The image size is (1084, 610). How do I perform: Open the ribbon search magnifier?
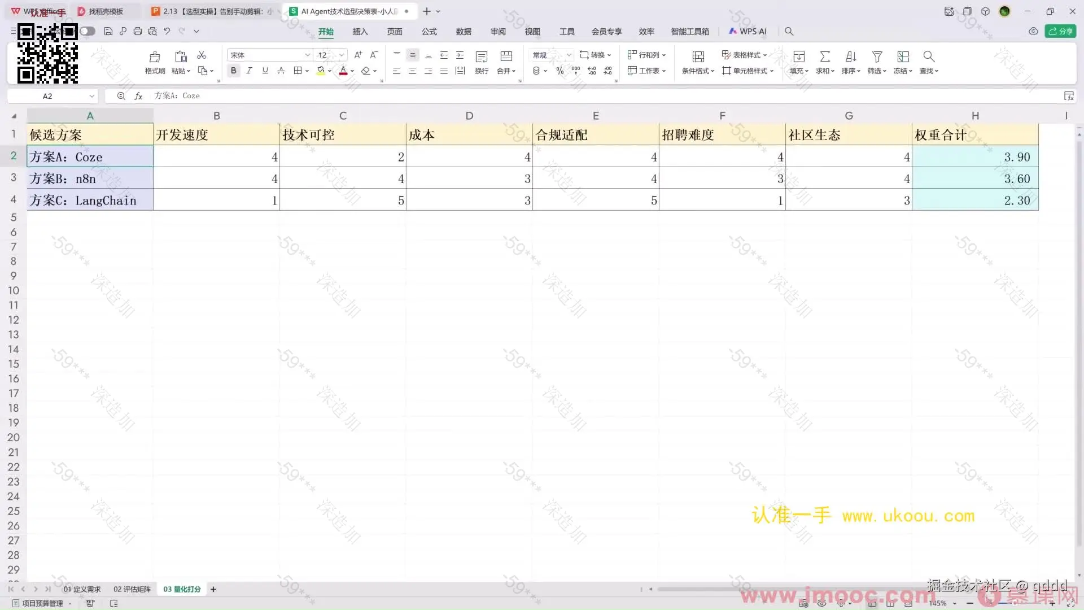pos(789,31)
